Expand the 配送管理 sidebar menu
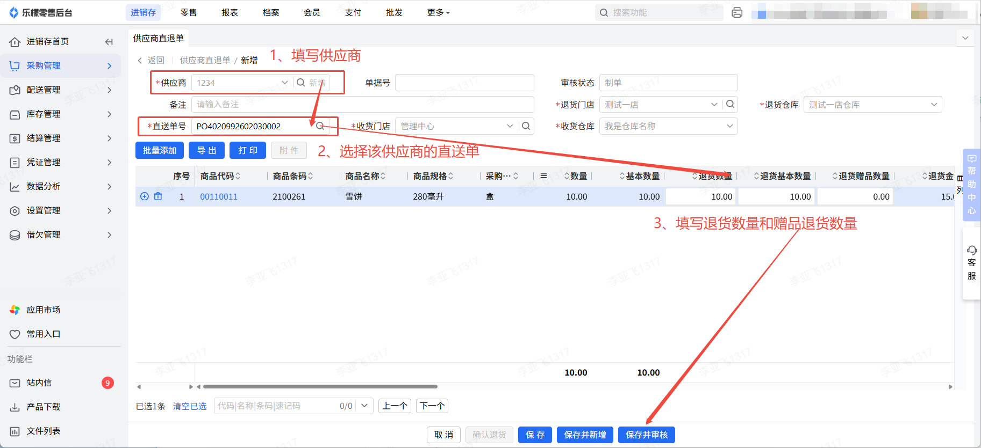This screenshot has height=448, width=981. click(61, 90)
